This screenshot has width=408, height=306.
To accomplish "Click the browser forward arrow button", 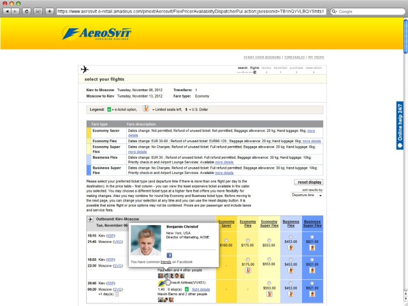I will click(15, 11).
